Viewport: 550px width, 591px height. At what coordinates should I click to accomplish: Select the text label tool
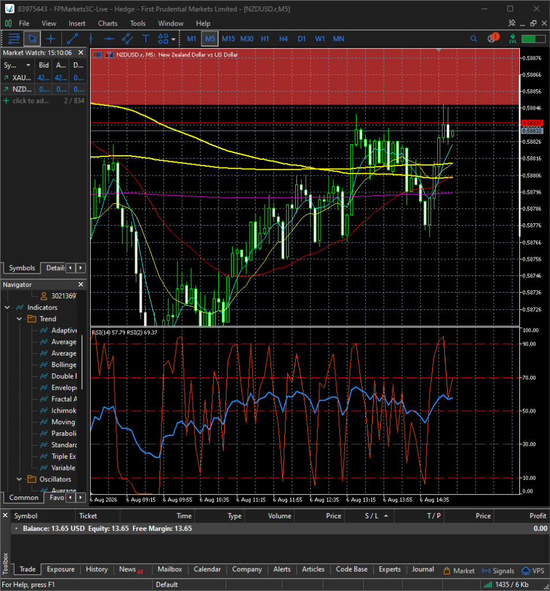pyautogui.click(x=146, y=39)
